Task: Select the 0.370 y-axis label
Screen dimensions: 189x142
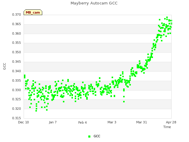Action: pyautogui.click(x=17, y=14)
